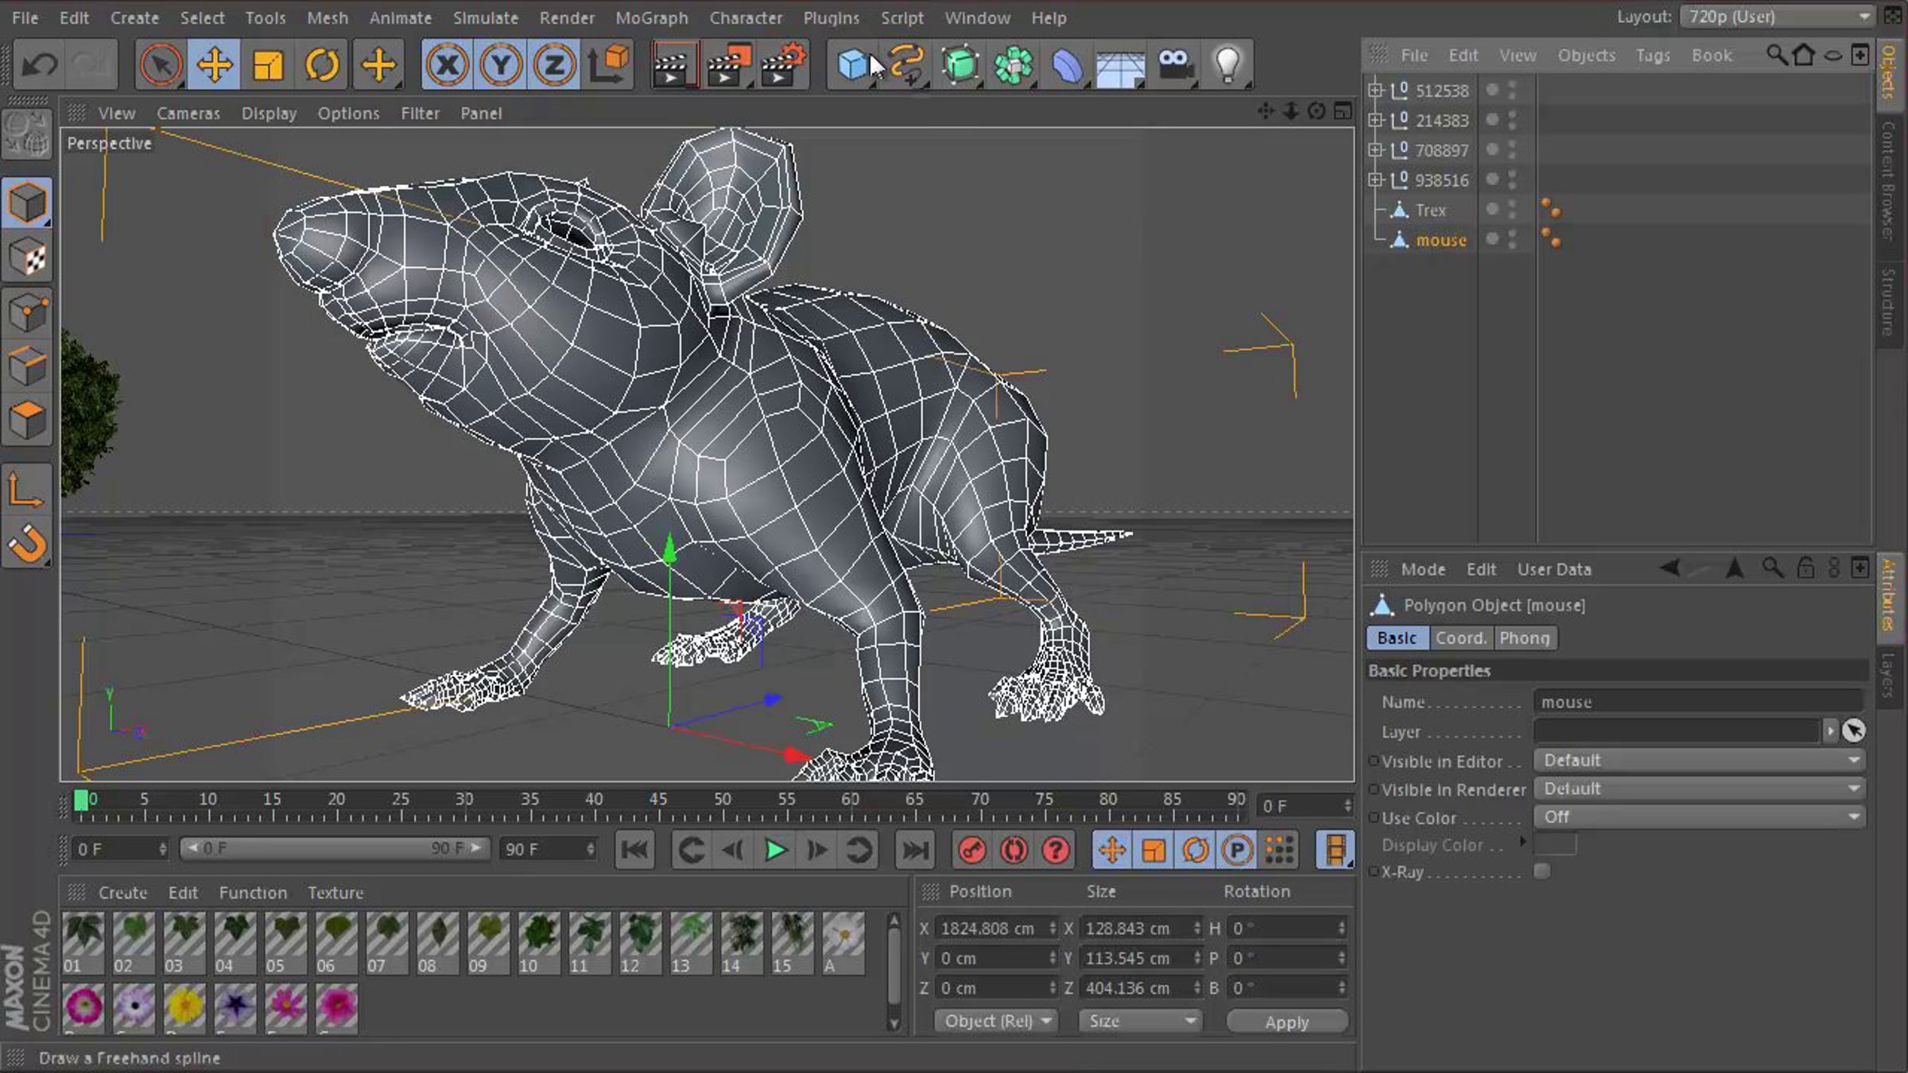Screen dimensions: 1908x1073
Task: Open the Character menu
Action: [x=746, y=17]
